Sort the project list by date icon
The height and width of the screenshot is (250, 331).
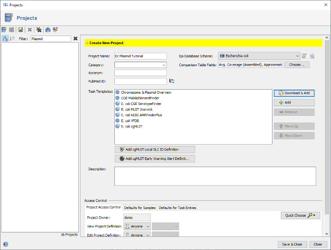[12, 39]
